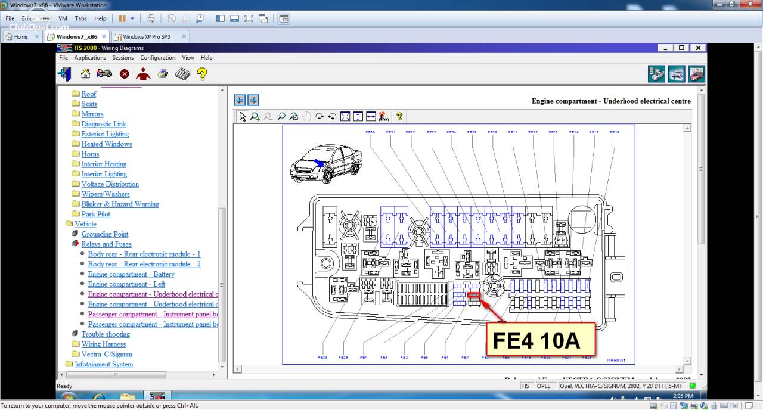This screenshot has width=763, height=410.
Task: Open Heated Windows folder
Action: [x=107, y=144]
